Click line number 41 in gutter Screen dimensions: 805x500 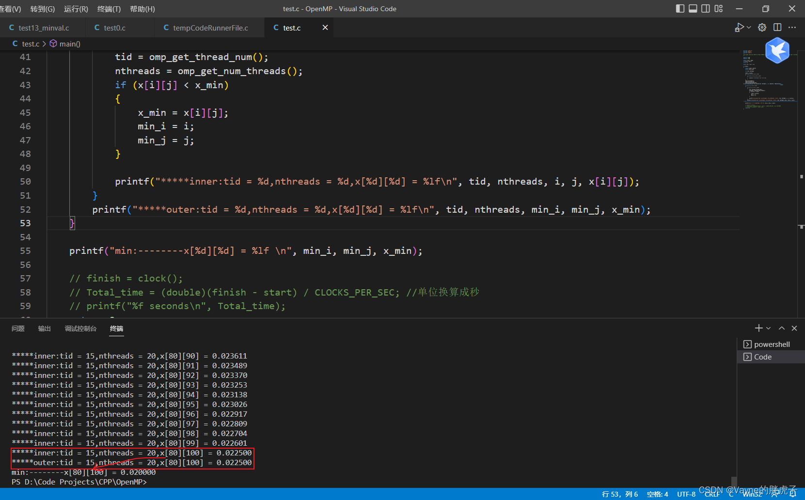click(x=25, y=57)
